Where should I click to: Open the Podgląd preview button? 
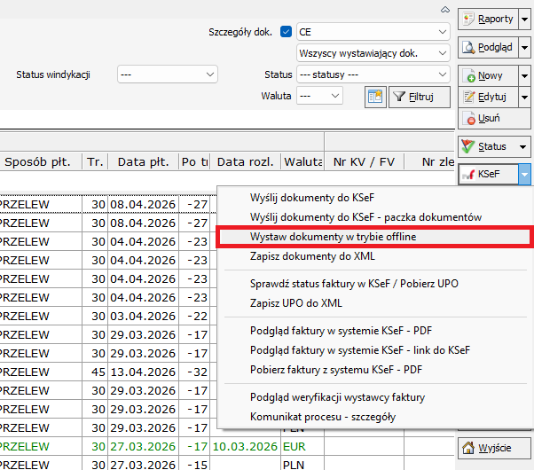point(487,47)
